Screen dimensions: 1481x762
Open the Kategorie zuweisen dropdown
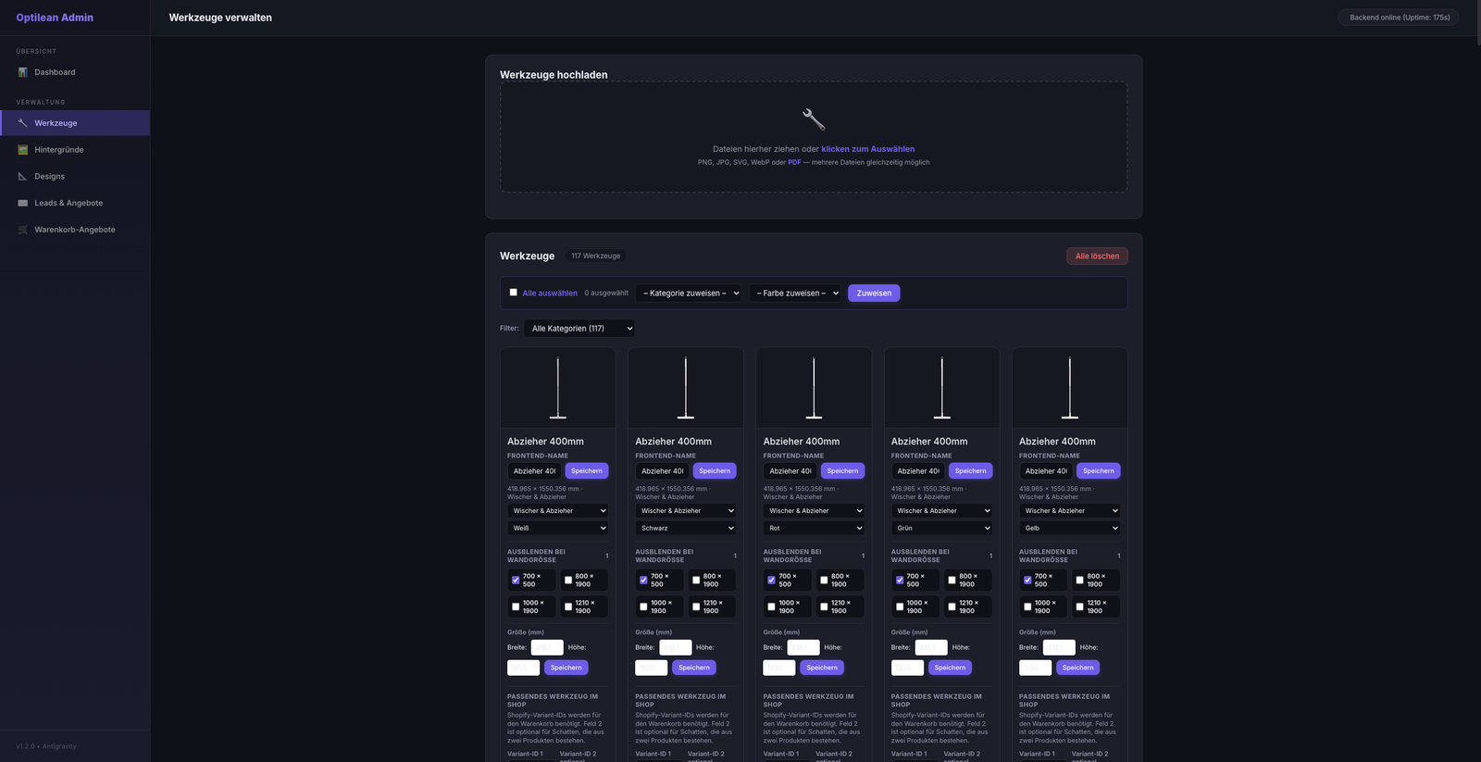[691, 294]
